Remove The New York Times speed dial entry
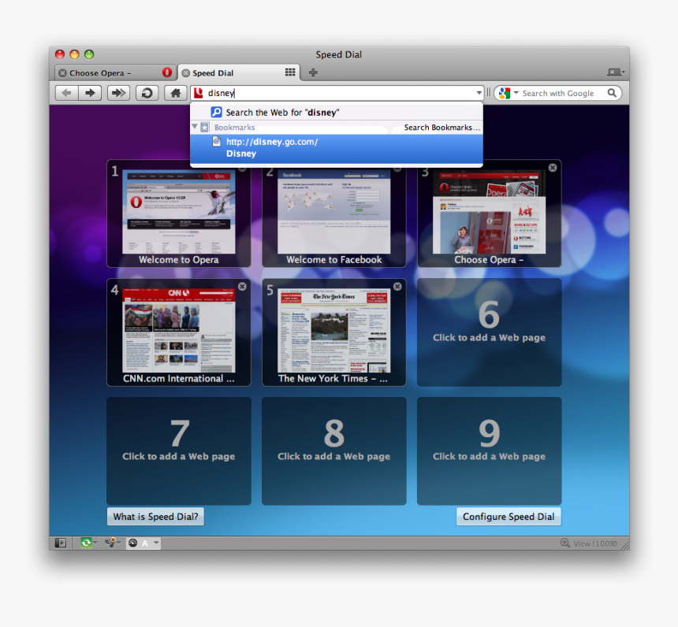The height and width of the screenshot is (627, 678). pyautogui.click(x=397, y=287)
